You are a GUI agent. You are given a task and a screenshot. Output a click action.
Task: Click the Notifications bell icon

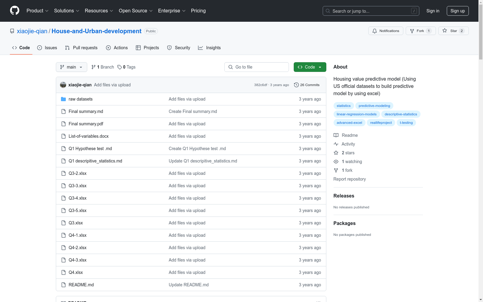tap(375, 31)
